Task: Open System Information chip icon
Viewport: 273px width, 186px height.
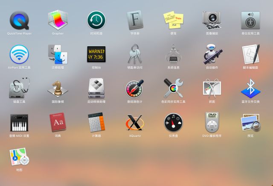Action: click(173, 54)
